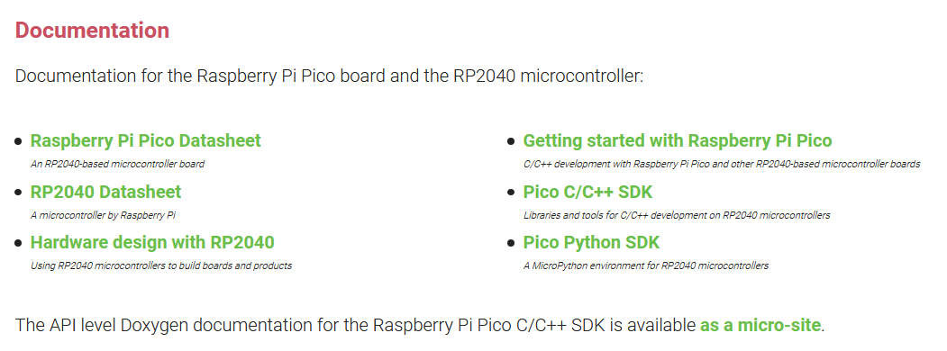
Task: Open the Raspberry Pi Pico Datasheet link
Action: tap(146, 141)
